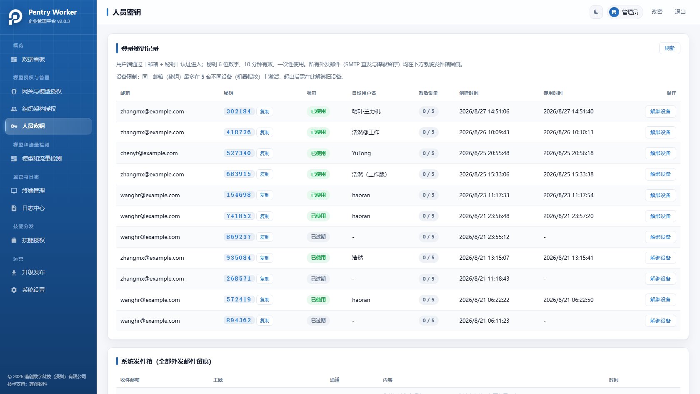The width and height of the screenshot is (700, 394).
Task: Open 升级发布 download icon
Action: coord(14,272)
